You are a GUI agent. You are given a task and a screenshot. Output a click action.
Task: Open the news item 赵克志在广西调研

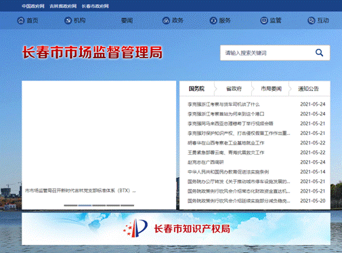pyautogui.click(x=206, y=162)
